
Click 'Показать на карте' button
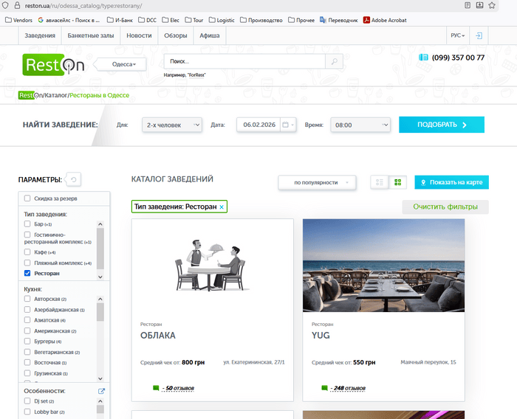[x=451, y=182]
